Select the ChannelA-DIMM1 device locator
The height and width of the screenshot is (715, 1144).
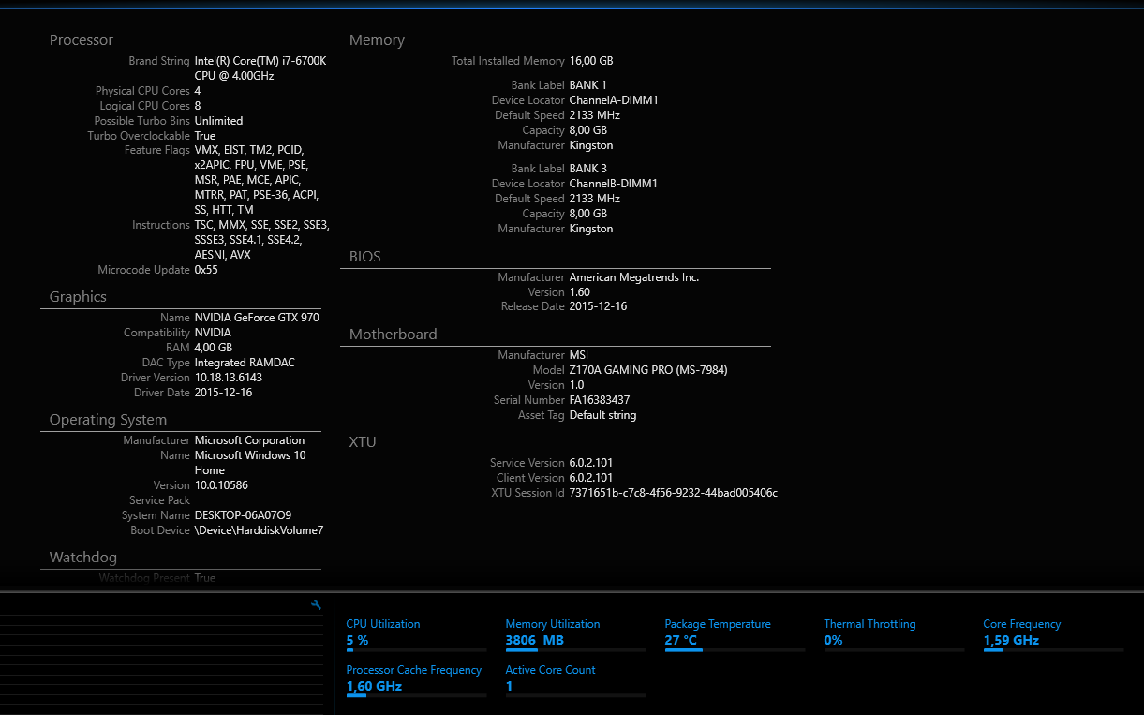614,100
